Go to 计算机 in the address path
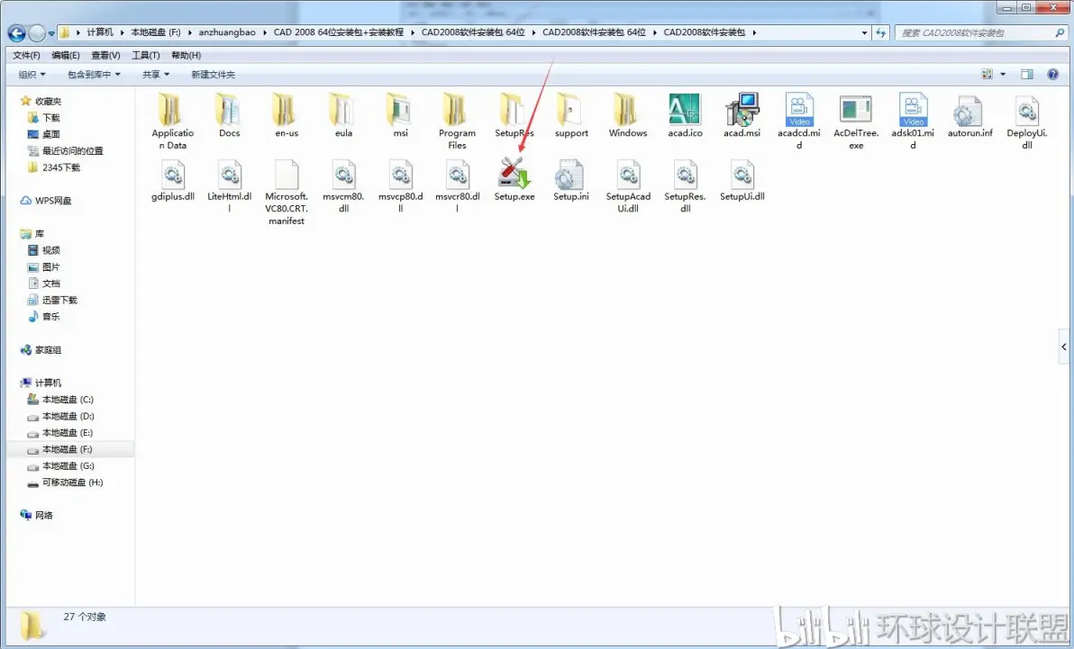Viewport: 1074px width, 649px height. click(100, 32)
